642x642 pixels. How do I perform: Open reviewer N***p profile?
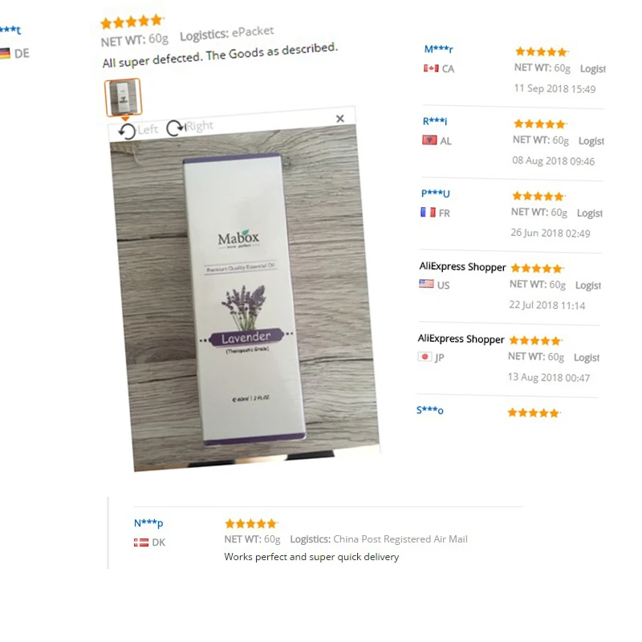(x=148, y=523)
